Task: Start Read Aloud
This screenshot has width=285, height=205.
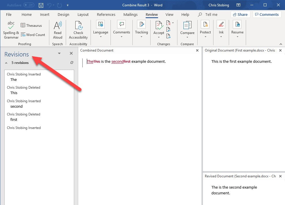Action: click(x=57, y=29)
